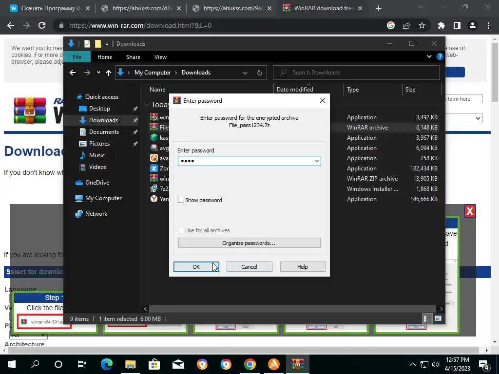Sort files by the Type column
The height and width of the screenshot is (374, 499).
point(353,90)
